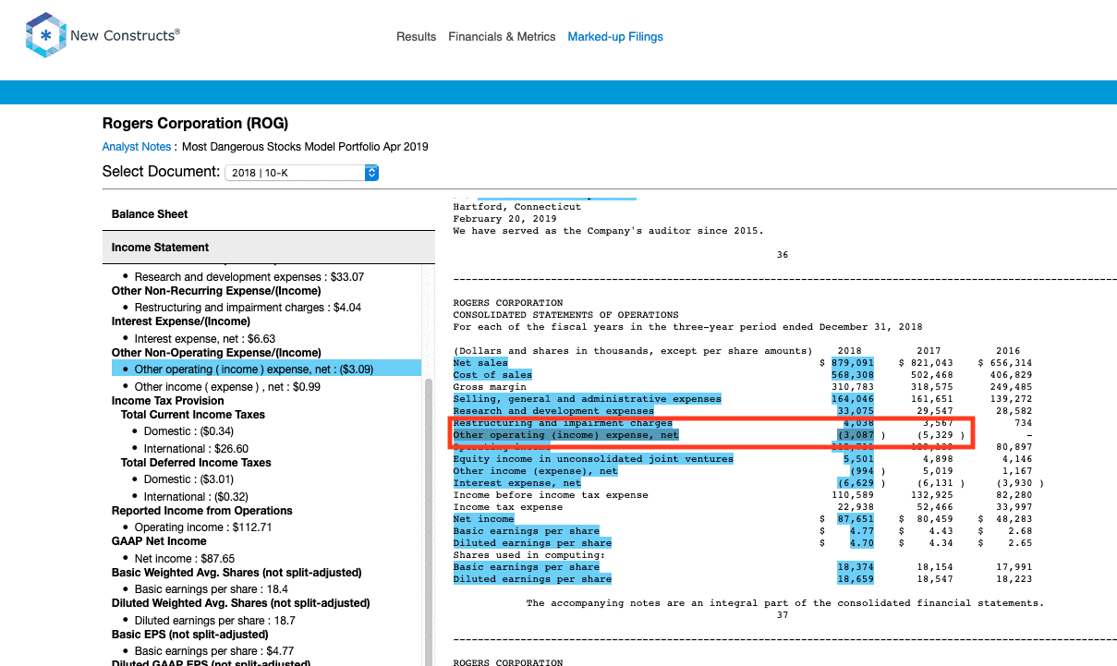Click Most Dangerous Stocks Model Portfolio text
The width and height of the screenshot is (1117, 666).
tap(305, 147)
